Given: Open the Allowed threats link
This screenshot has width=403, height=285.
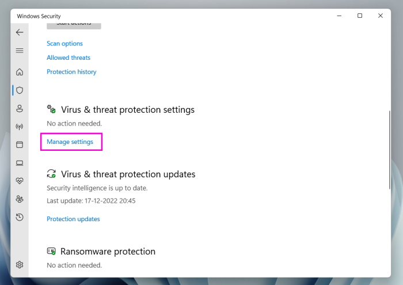Looking at the screenshot, I should (69, 58).
